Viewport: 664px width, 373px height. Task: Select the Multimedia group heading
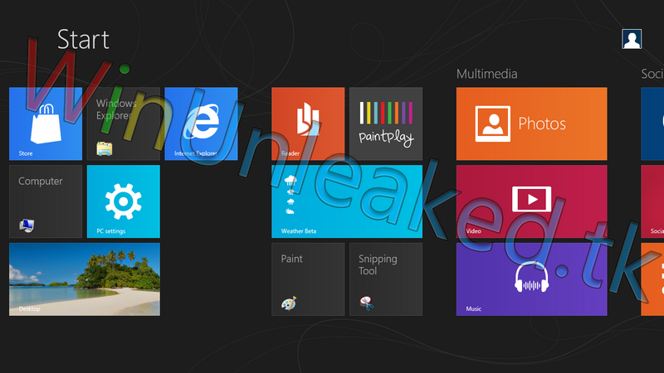(486, 74)
